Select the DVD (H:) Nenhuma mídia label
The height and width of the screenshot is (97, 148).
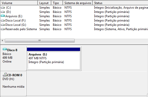click(13, 83)
